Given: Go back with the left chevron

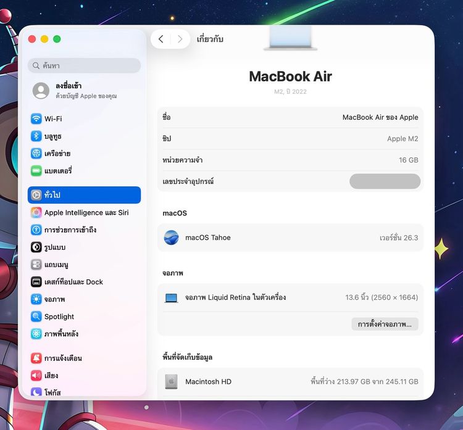Looking at the screenshot, I should 161,39.
